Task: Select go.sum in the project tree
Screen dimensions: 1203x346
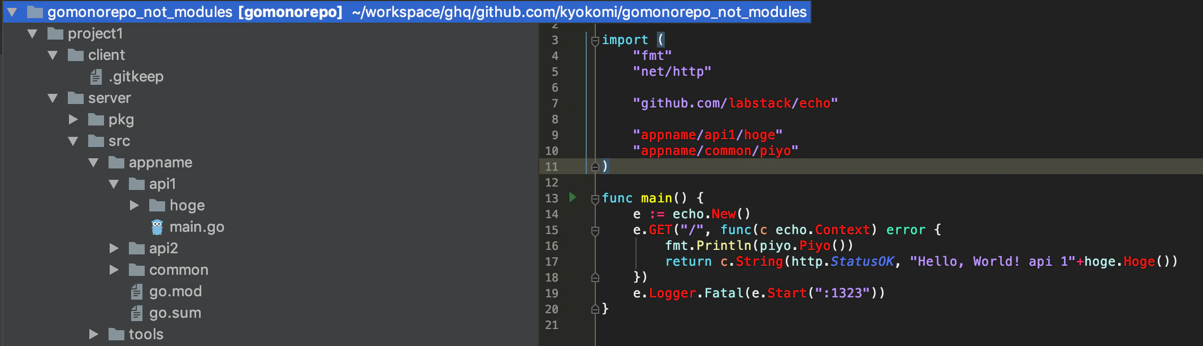Action: point(175,313)
